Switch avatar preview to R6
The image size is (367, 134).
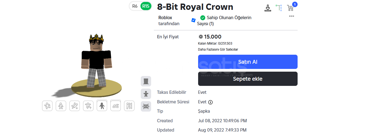click(x=135, y=6)
